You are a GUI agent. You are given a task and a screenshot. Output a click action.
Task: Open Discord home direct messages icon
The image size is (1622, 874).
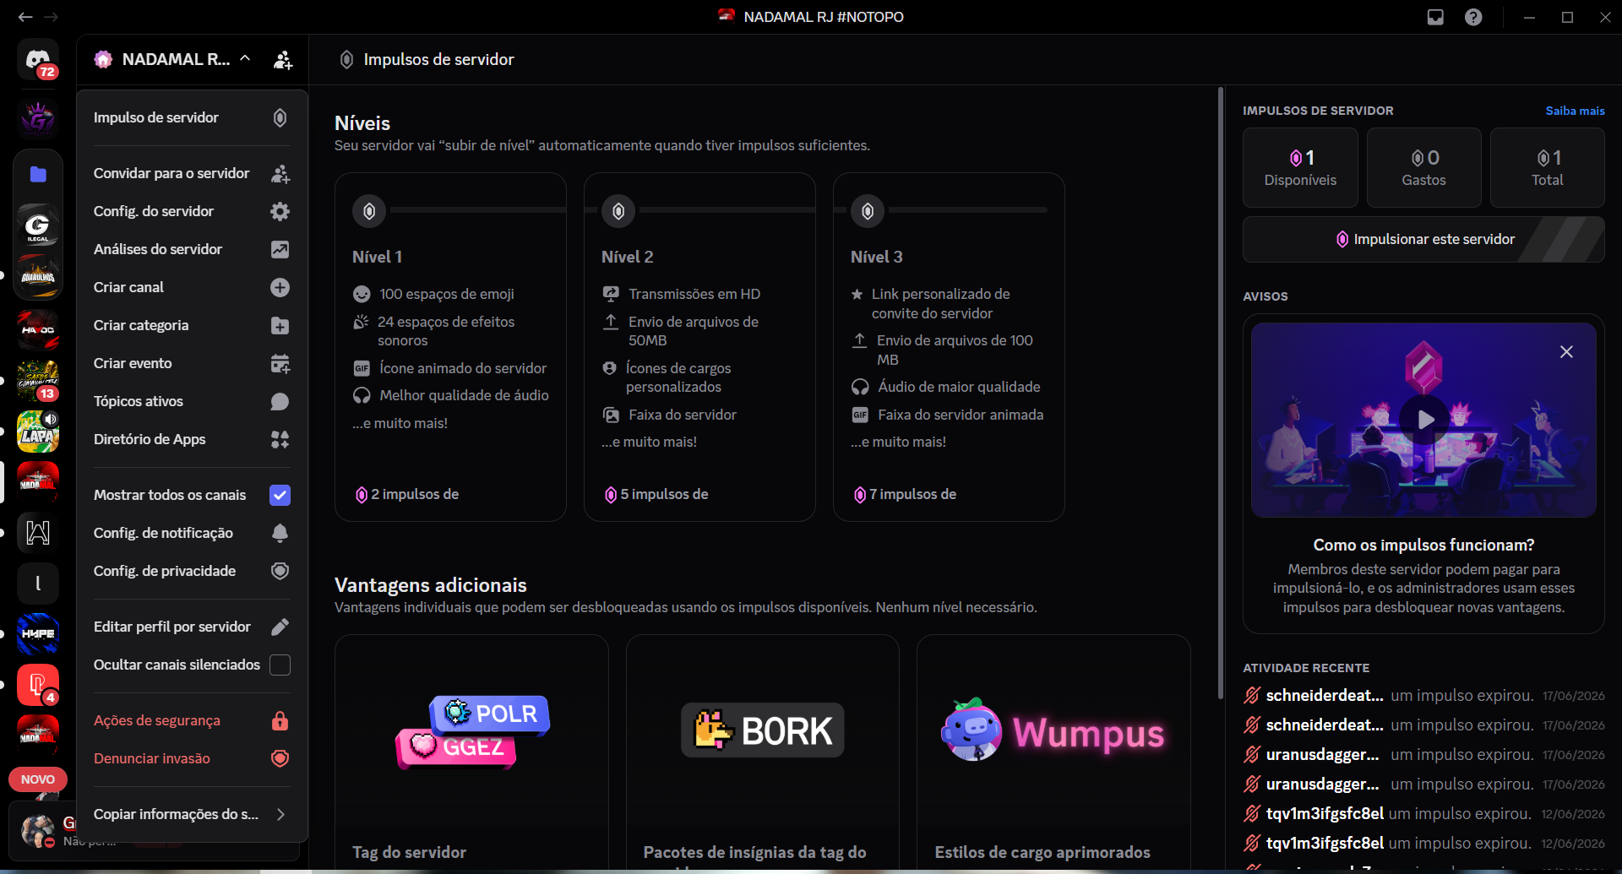pyautogui.click(x=38, y=60)
